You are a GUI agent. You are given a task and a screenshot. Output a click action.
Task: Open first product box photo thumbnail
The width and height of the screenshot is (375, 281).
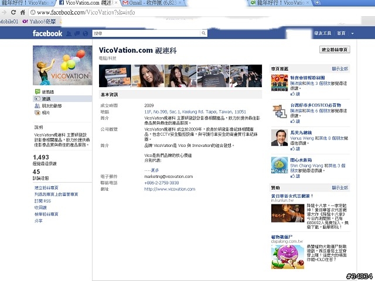[115, 76]
